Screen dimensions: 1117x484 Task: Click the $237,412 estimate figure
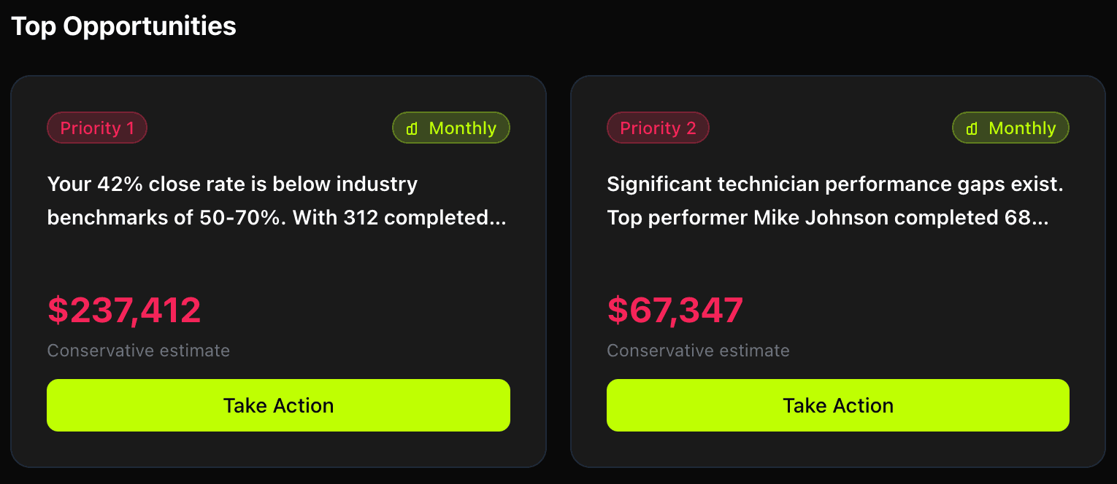[x=124, y=309]
